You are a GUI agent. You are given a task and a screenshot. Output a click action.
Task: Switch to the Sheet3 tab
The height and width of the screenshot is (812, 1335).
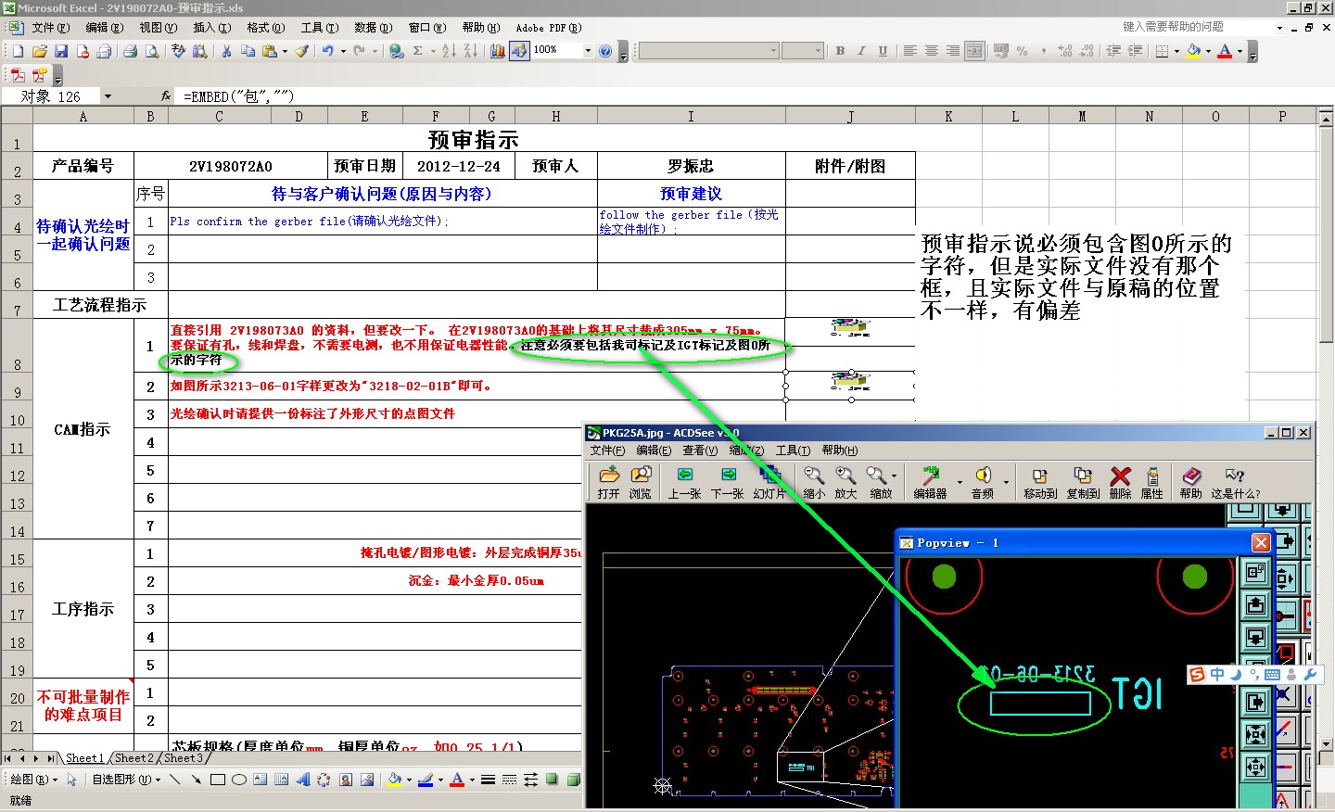[x=183, y=758]
